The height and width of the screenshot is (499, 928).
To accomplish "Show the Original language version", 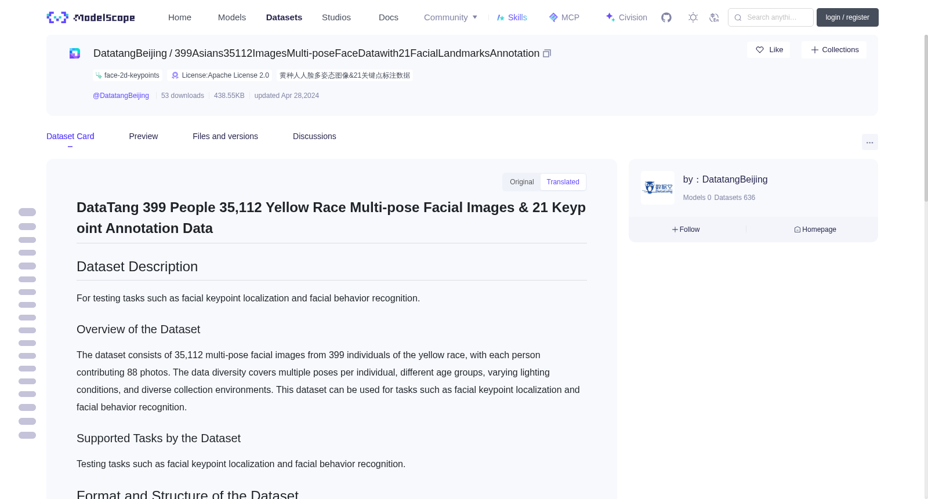I will 521,182.
